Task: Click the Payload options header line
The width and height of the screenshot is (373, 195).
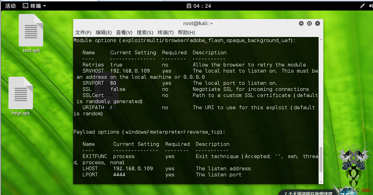Action: coord(149,132)
